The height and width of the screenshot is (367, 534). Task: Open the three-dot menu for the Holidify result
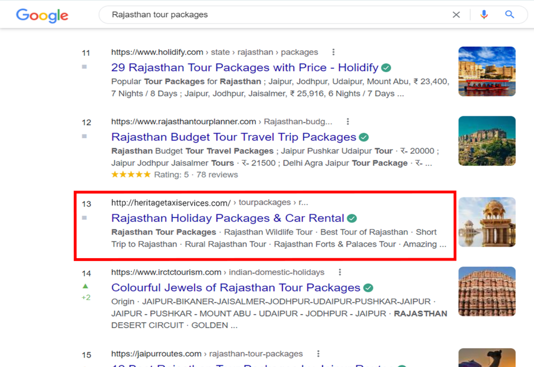pos(333,52)
